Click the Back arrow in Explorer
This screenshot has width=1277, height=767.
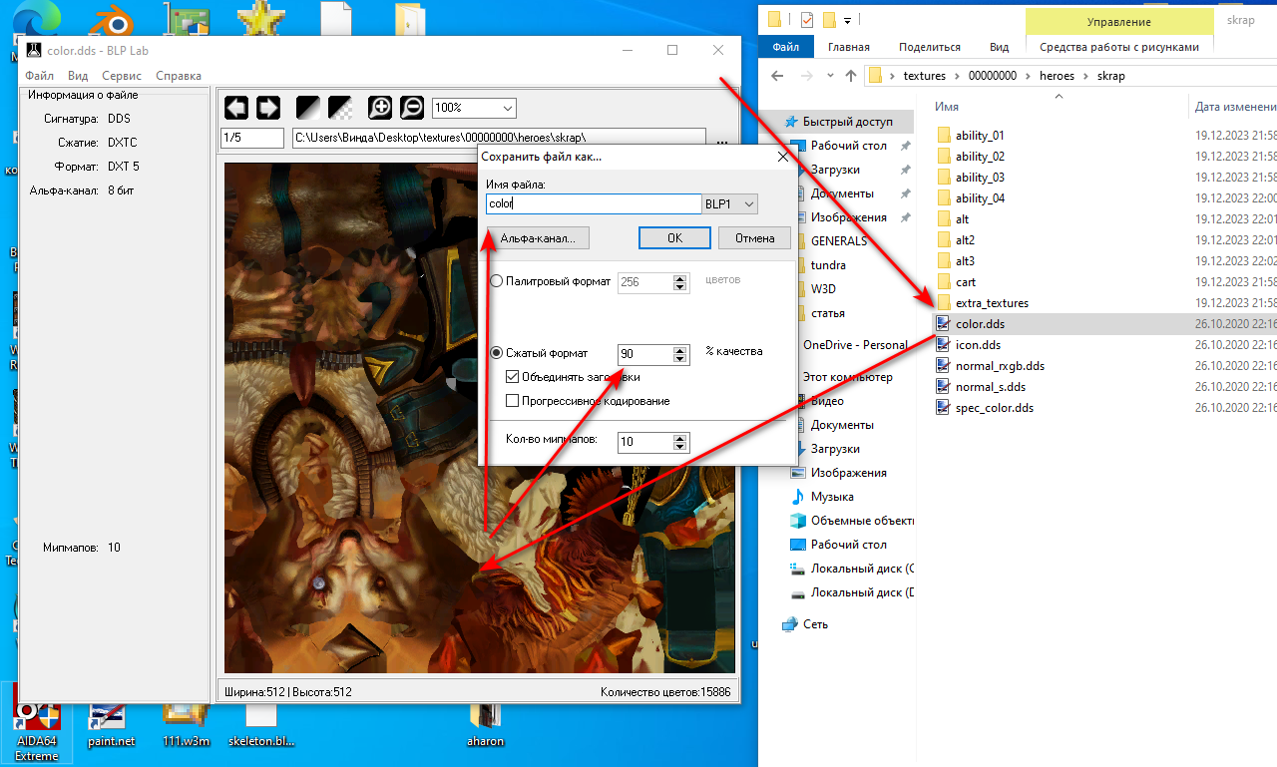(x=777, y=76)
